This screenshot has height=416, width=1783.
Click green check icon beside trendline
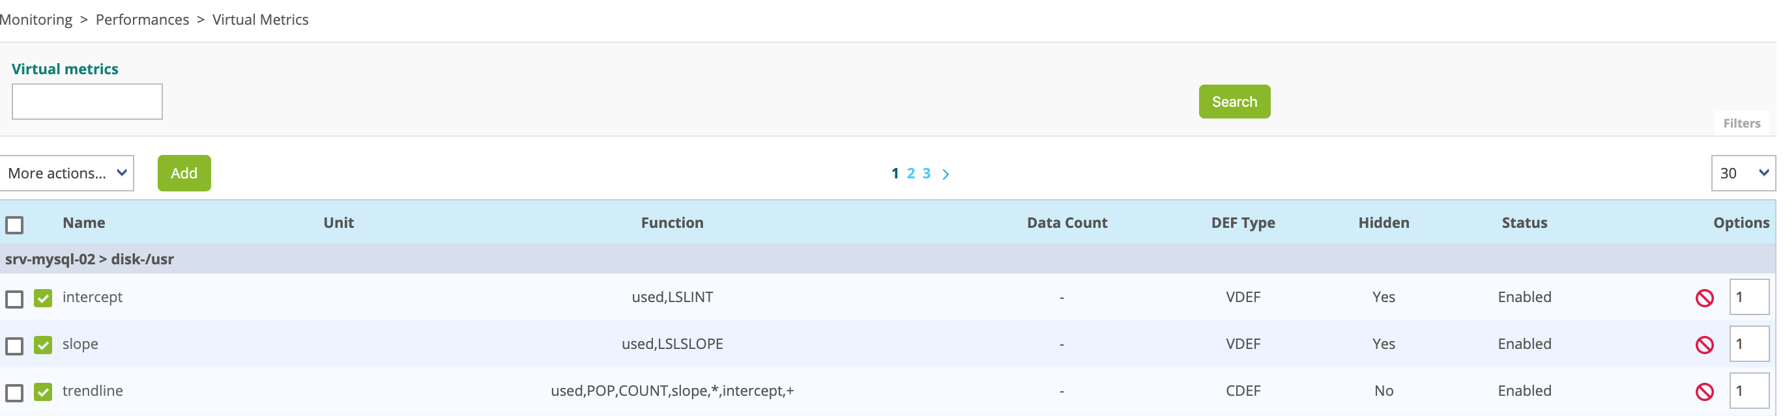click(43, 392)
